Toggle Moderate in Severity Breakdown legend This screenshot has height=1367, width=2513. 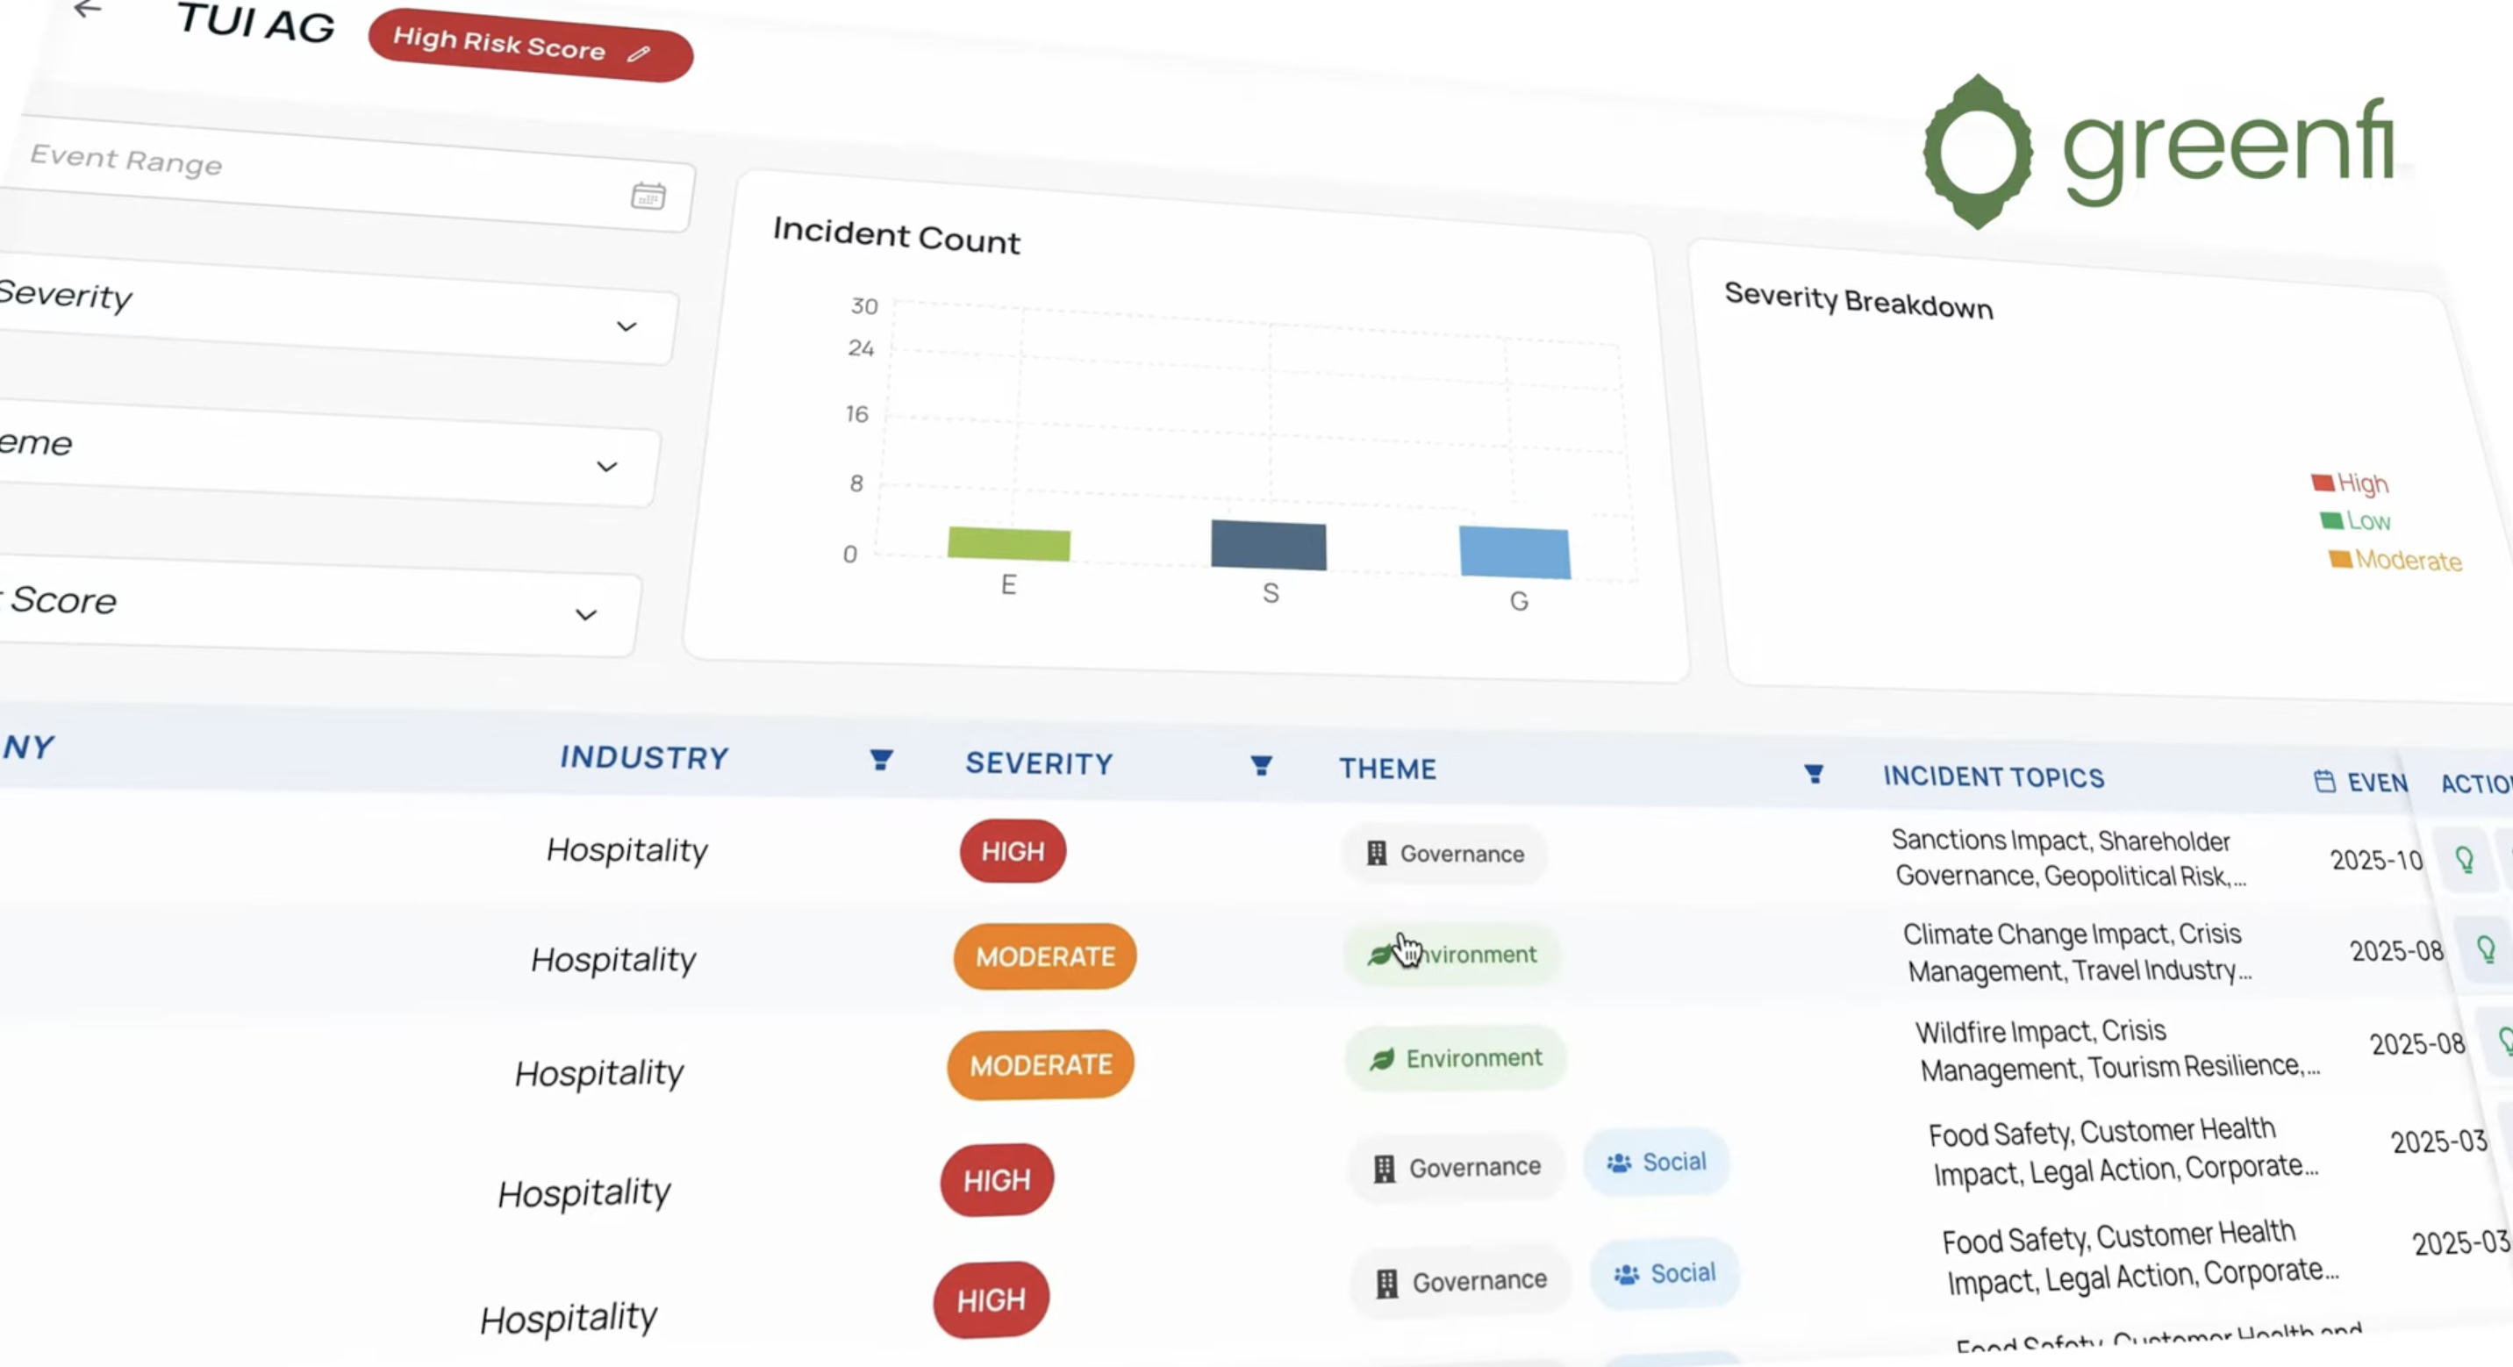tap(2395, 560)
